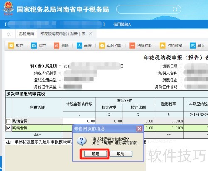Viewport: 208px width, 171px height.
Task: Click the 信用等级A text
Action: click(x=122, y=25)
